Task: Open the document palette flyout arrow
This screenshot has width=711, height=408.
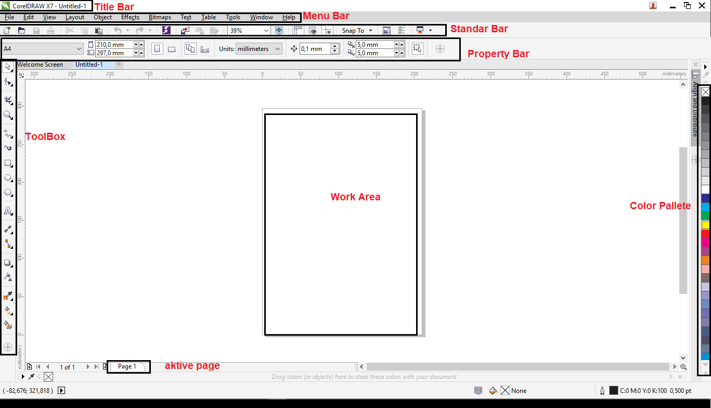Action: [x=23, y=376]
